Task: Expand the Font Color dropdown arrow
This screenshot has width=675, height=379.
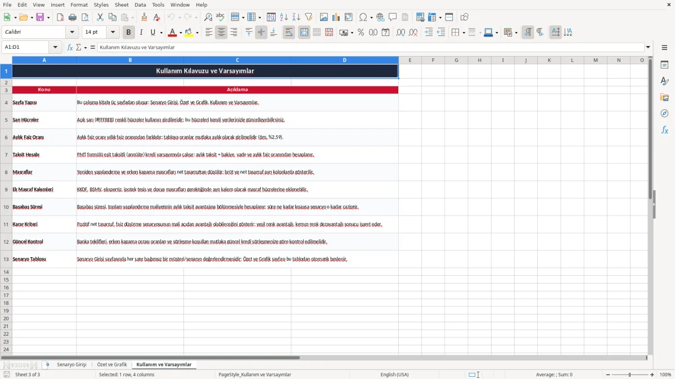Action: (x=181, y=33)
